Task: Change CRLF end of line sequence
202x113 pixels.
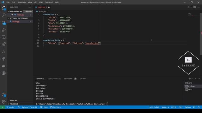Action: tap(180, 107)
